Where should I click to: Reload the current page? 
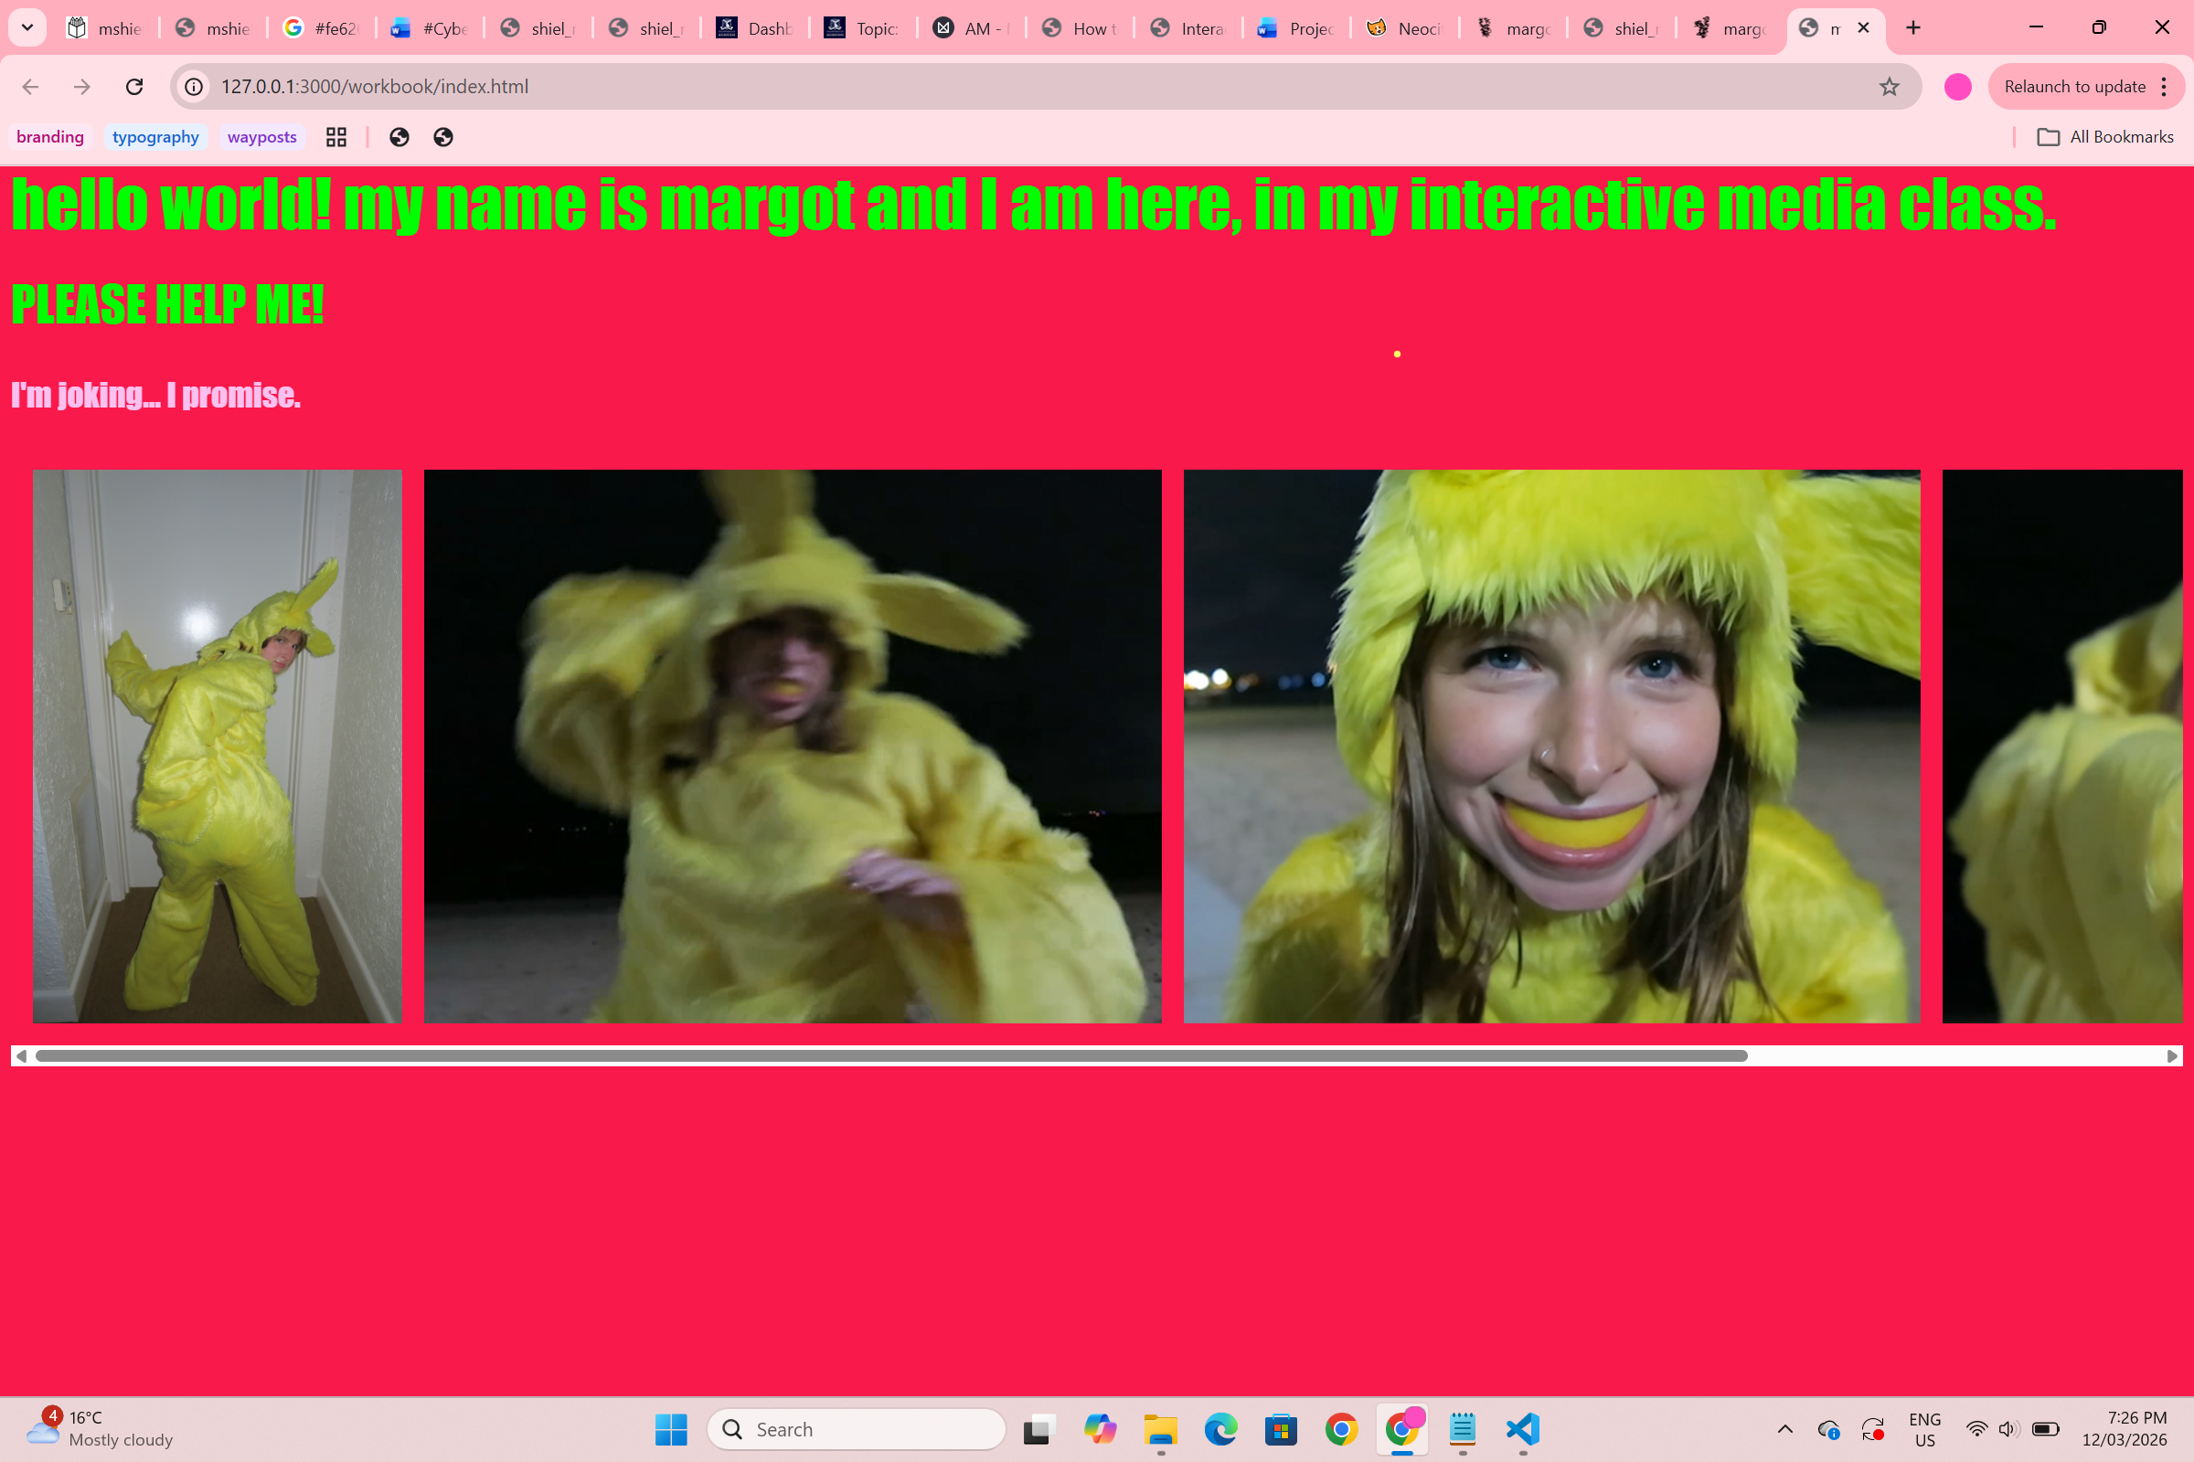tap(134, 87)
